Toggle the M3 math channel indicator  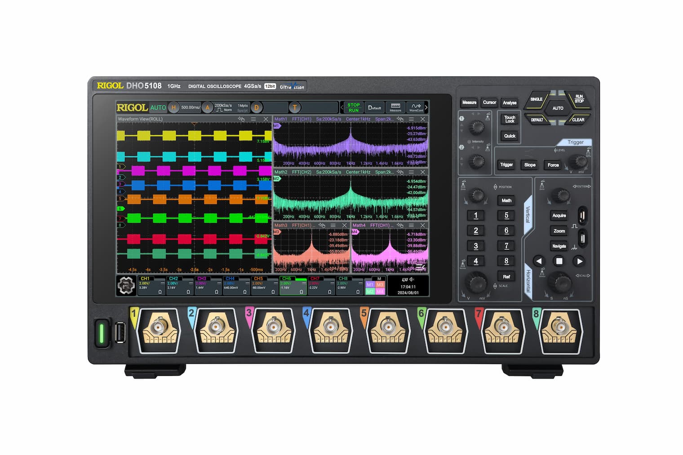(380, 285)
